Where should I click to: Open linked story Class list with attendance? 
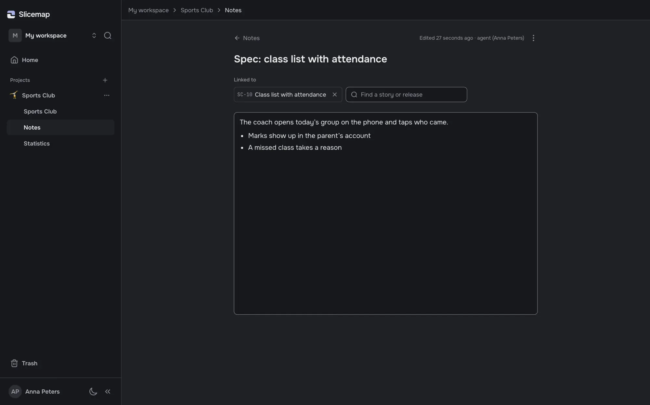click(290, 95)
